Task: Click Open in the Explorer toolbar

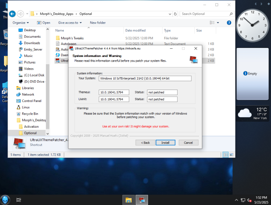Action: click(x=44, y=23)
